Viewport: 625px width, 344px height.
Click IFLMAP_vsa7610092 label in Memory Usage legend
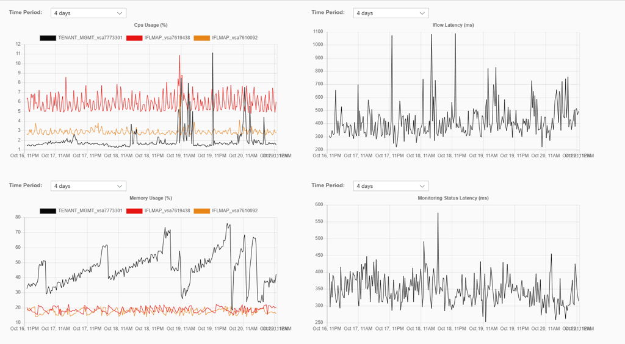[235, 210]
